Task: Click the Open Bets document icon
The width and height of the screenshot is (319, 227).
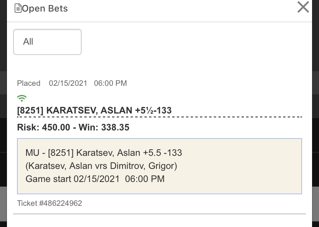Action: point(18,8)
